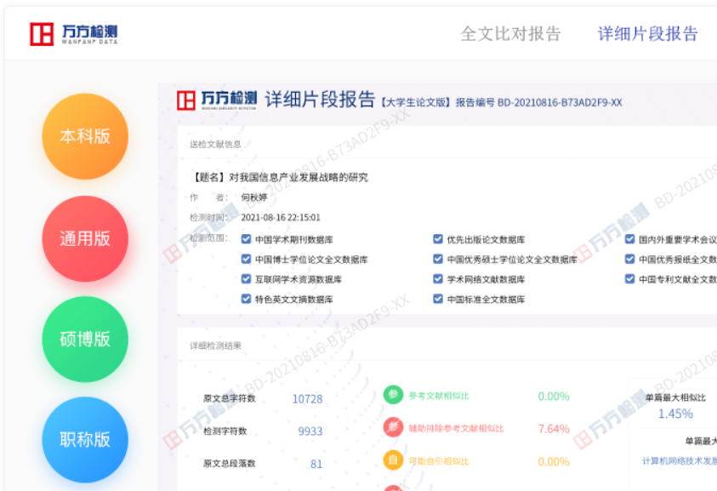Viewport: 717px width, 491px height.
Task: Click the orange 自 self-citation icon
Action: (393, 460)
